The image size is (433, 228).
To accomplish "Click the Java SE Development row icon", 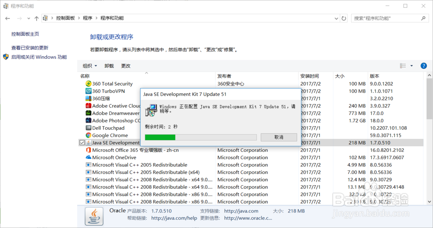I will coord(88,143).
